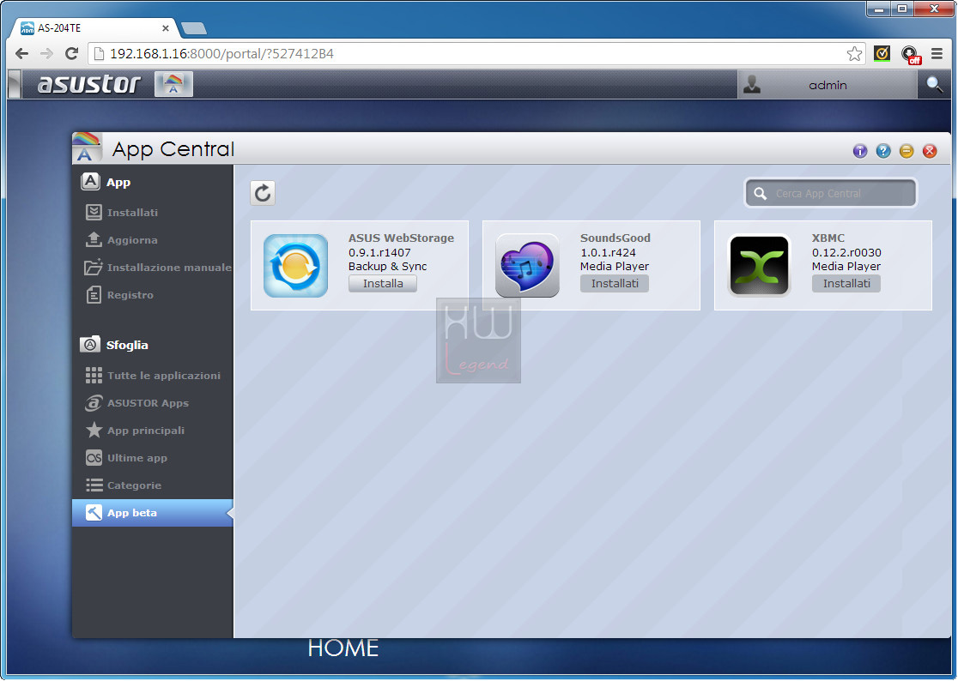Click the refresh icon in App Central

click(x=263, y=194)
